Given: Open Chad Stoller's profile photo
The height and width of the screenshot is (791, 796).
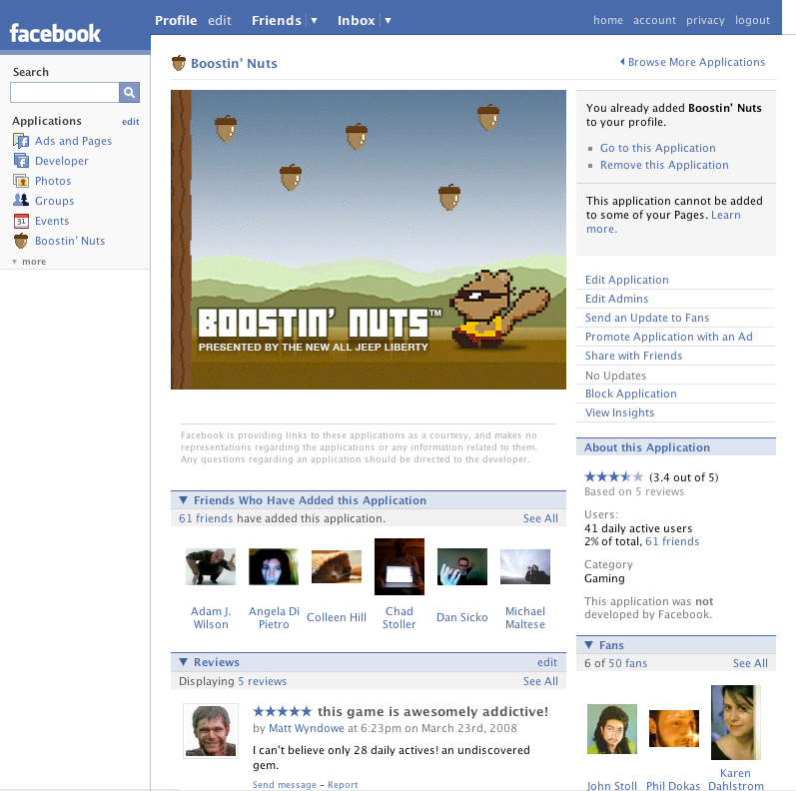Looking at the screenshot, I should (x=399, y=566).
